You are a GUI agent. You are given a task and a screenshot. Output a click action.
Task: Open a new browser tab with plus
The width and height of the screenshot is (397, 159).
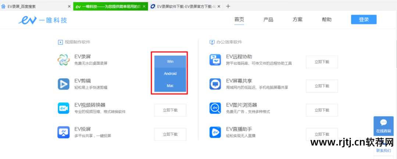(228, 6)
